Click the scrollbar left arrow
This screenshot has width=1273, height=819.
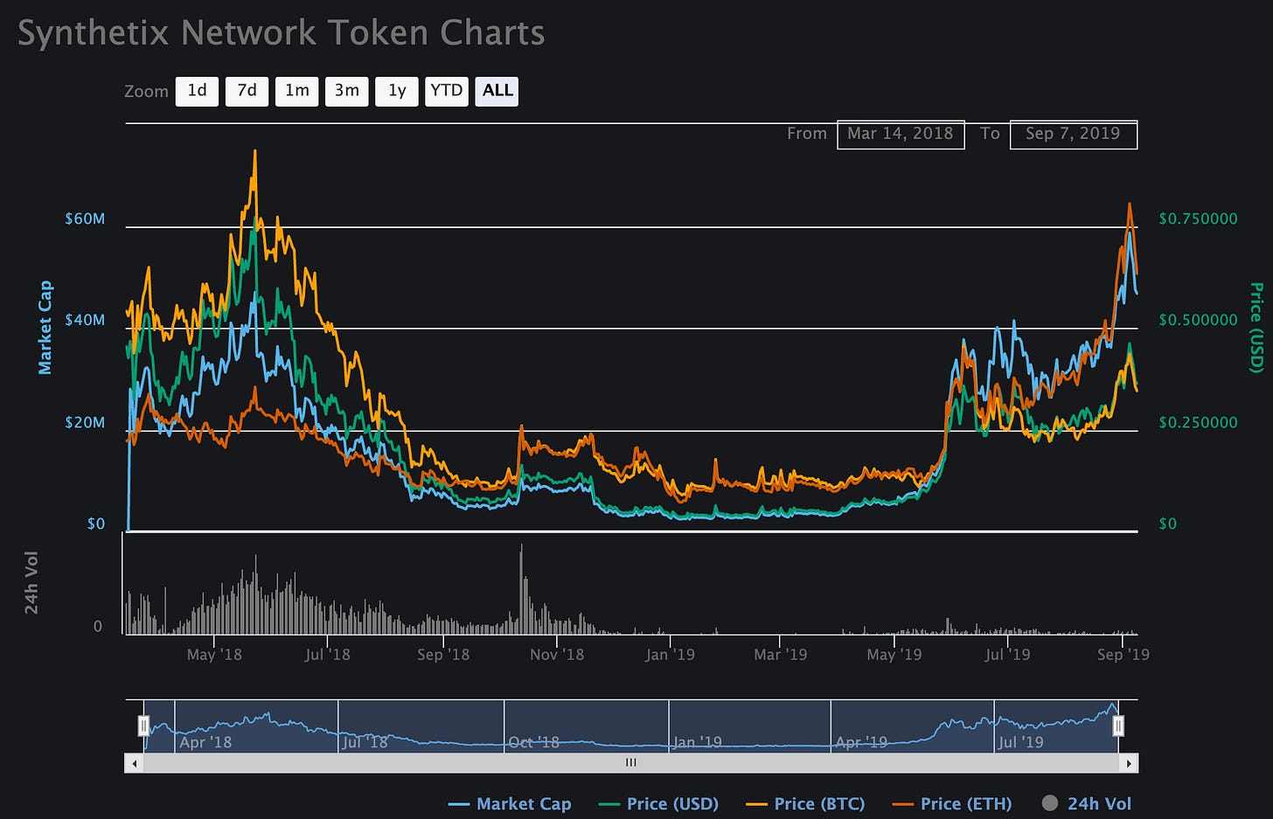pyautogui.click(x=135, y=763)
